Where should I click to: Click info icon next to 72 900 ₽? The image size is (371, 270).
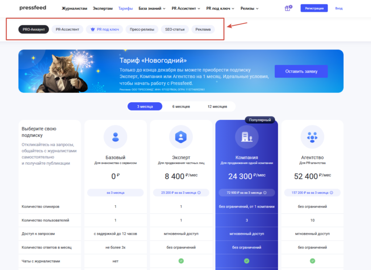pyautogui.click(x=265, y=193)
